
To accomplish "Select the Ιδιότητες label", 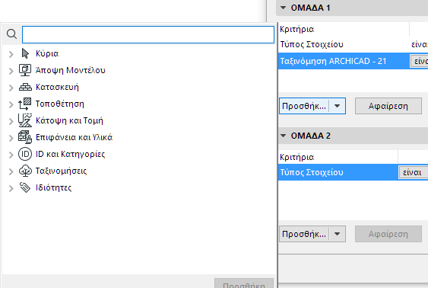I will coord(53,187).
